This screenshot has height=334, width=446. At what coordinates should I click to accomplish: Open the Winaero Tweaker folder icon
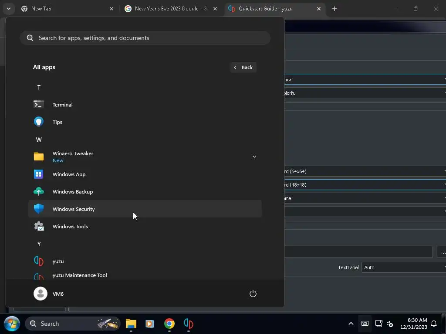[39, 157]
